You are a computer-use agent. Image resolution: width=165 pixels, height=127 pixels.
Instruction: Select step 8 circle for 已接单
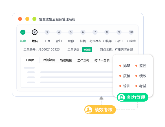[107, 32]
